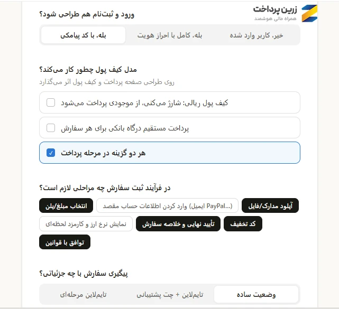The height and width of the screenshot is (309, 339).
Task: Select 'وضعیت ساده' tracking option
Action: coord(256,295)
